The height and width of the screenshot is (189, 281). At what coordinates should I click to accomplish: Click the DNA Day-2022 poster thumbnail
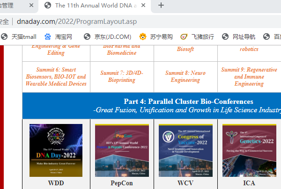tap(56, 150)
